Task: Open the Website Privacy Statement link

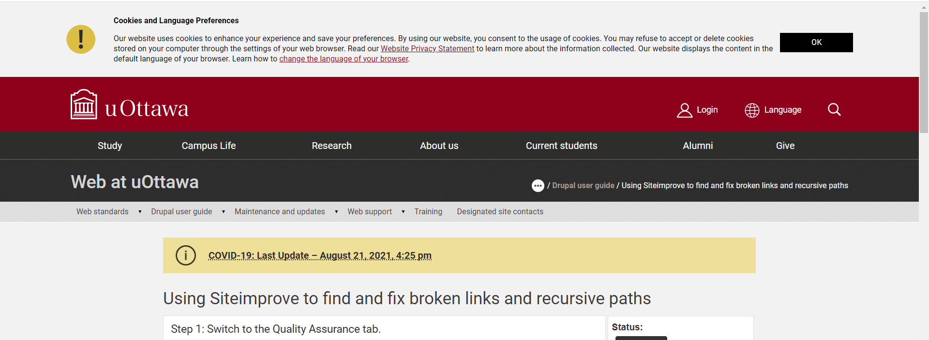Action: coord(427,48)
